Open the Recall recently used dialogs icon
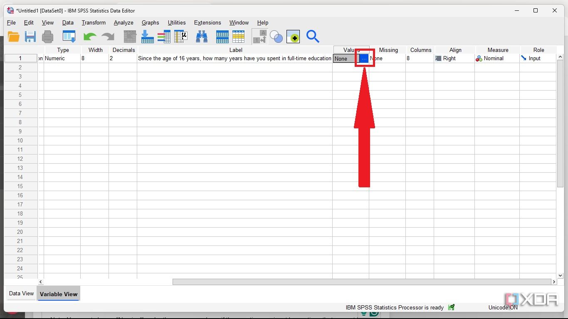 click(x=69, y=37)
